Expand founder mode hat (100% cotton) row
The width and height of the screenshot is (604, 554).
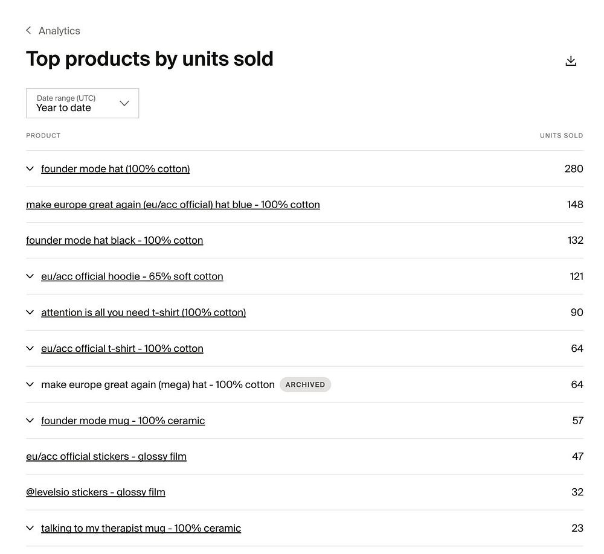30,169
